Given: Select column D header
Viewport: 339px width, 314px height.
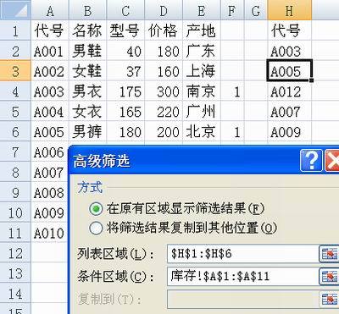Looking at the screenshot, I should (x=164, y=10).
